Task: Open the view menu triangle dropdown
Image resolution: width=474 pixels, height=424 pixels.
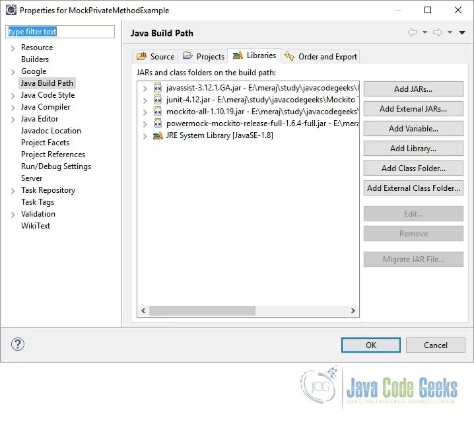Action: pos(462,32)
